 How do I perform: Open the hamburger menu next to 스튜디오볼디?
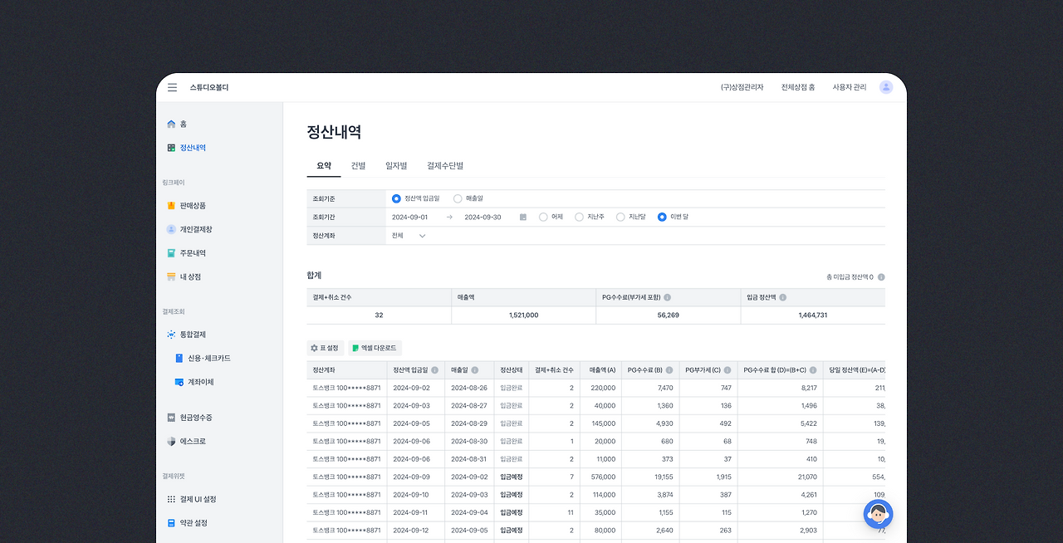pyautogui.click(x=172, y=87)
